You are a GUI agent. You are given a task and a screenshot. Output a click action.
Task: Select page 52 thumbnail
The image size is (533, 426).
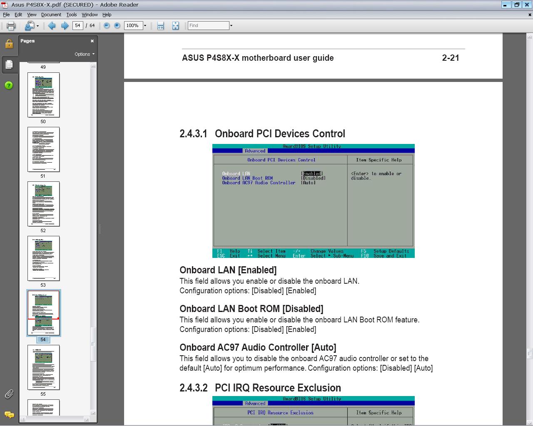click(x=43, y=204)
